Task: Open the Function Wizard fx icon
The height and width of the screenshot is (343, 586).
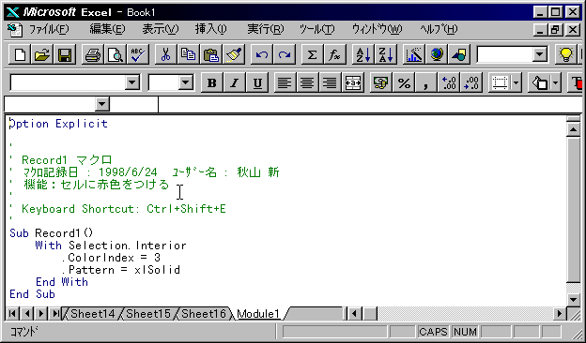Action: [334, 55]
